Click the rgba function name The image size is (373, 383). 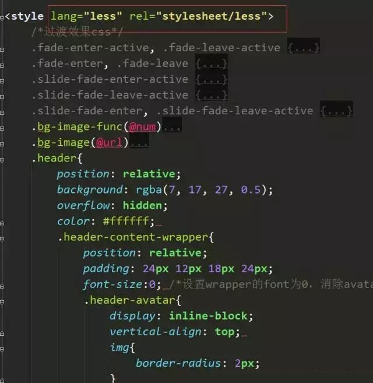149,190
